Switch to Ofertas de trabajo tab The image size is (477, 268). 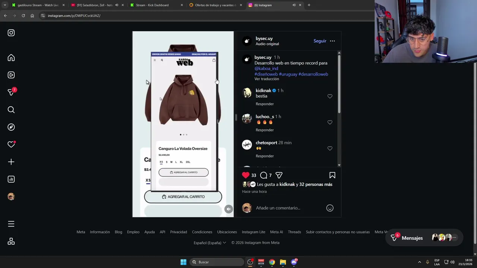215,5
